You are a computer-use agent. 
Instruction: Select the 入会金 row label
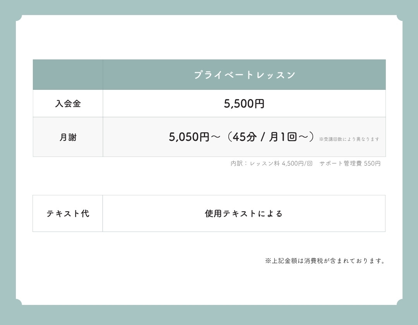tap(68, 104)
